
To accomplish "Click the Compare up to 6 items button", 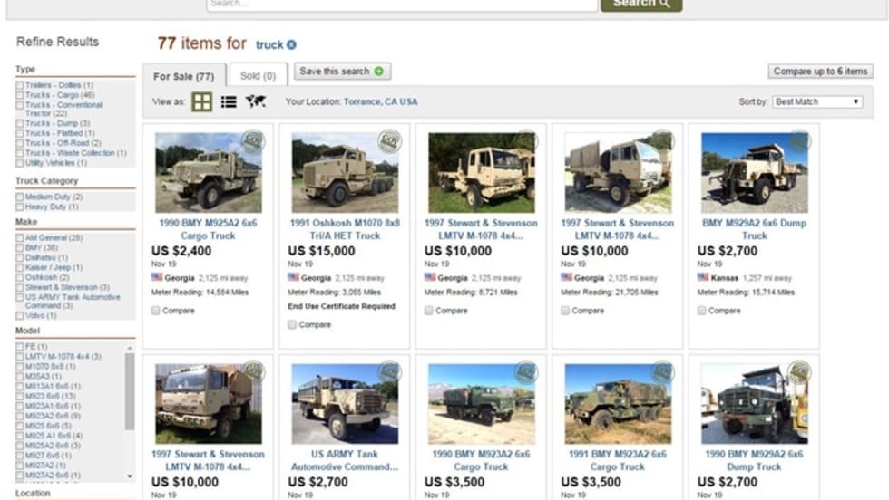I will [x=820, y=72].
